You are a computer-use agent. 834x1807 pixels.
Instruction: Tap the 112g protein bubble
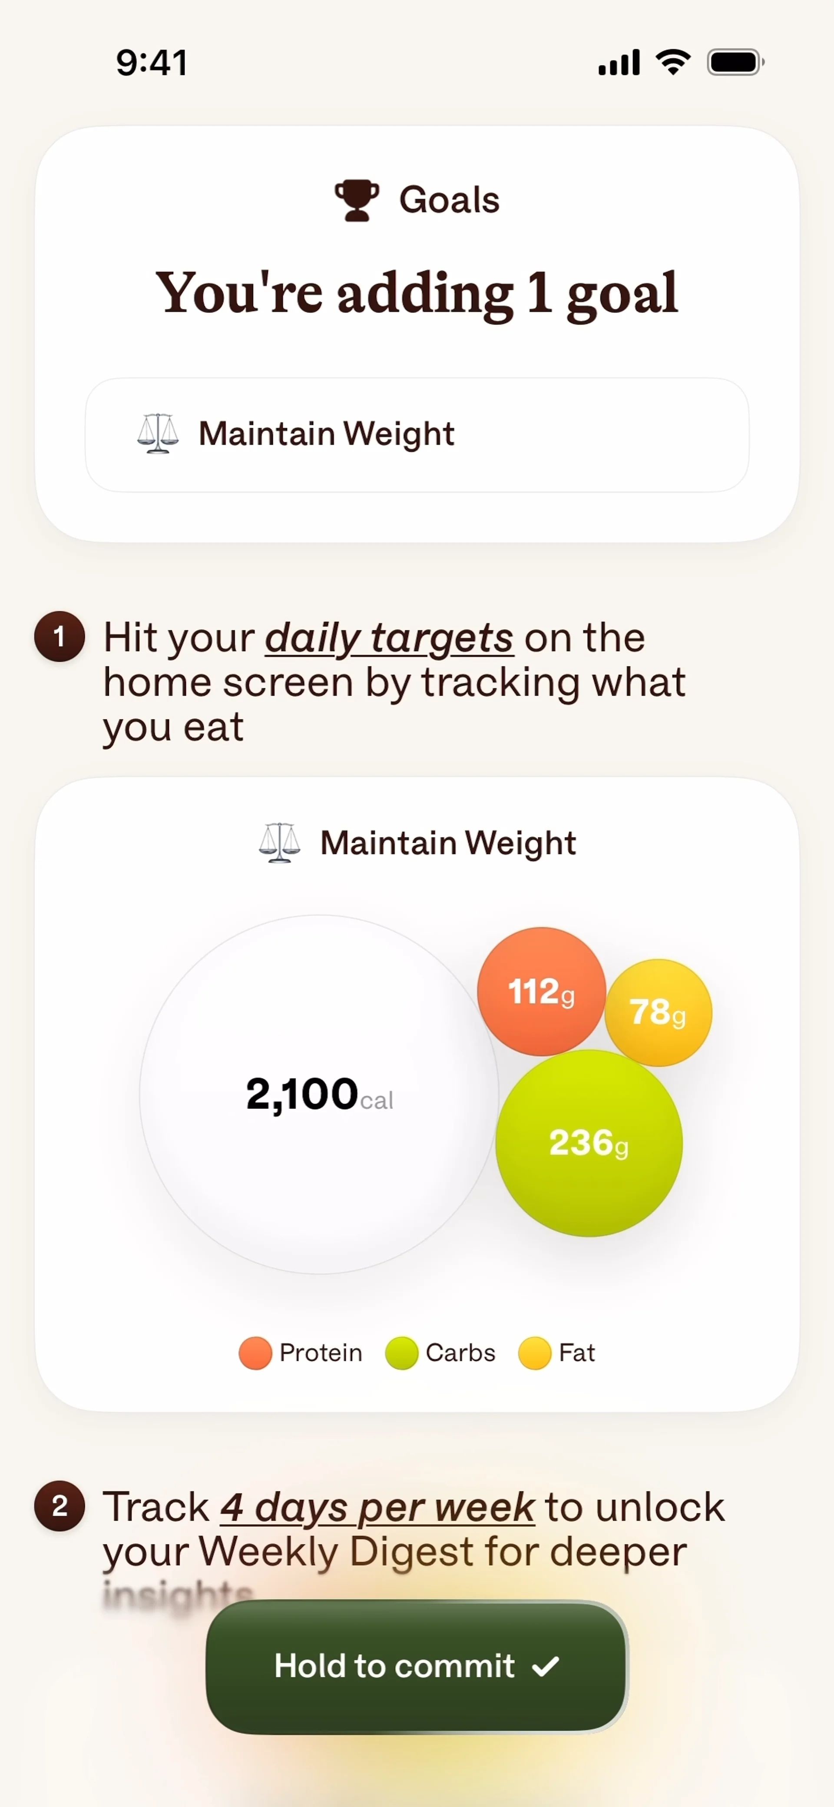tap(541, 991)
